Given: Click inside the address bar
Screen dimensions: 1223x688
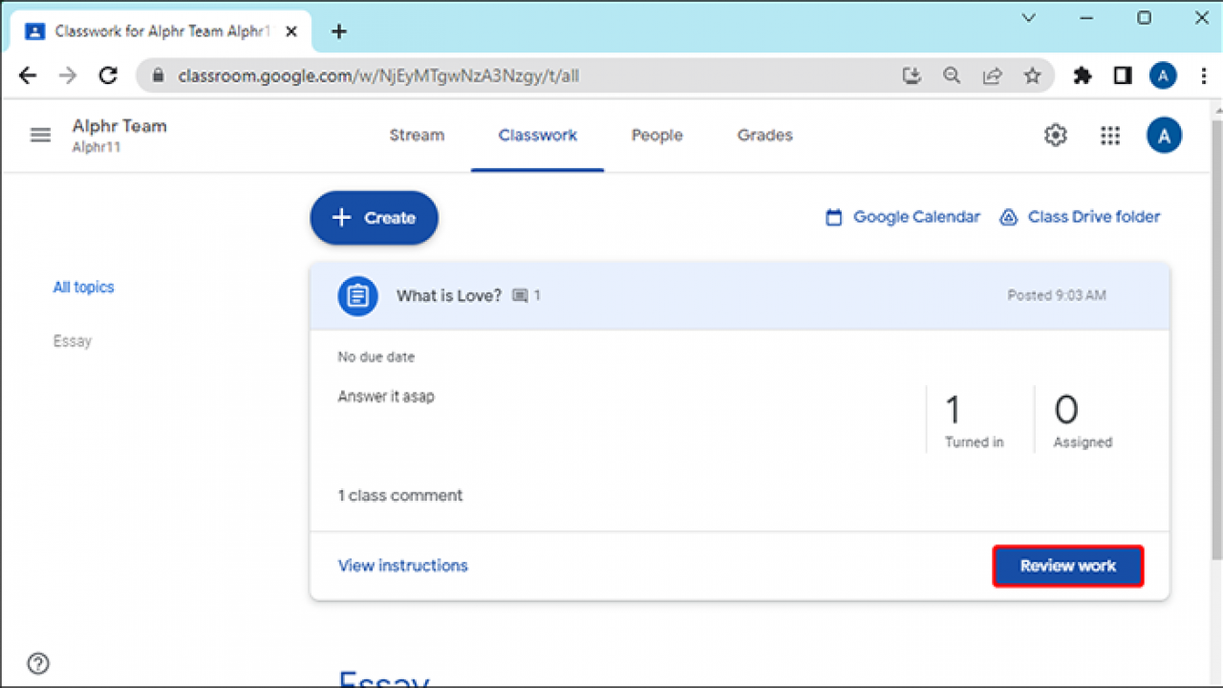Looking at the screenshot, I should pos(430,75).
